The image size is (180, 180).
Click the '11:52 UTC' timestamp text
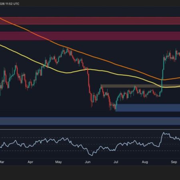(12, 4)
